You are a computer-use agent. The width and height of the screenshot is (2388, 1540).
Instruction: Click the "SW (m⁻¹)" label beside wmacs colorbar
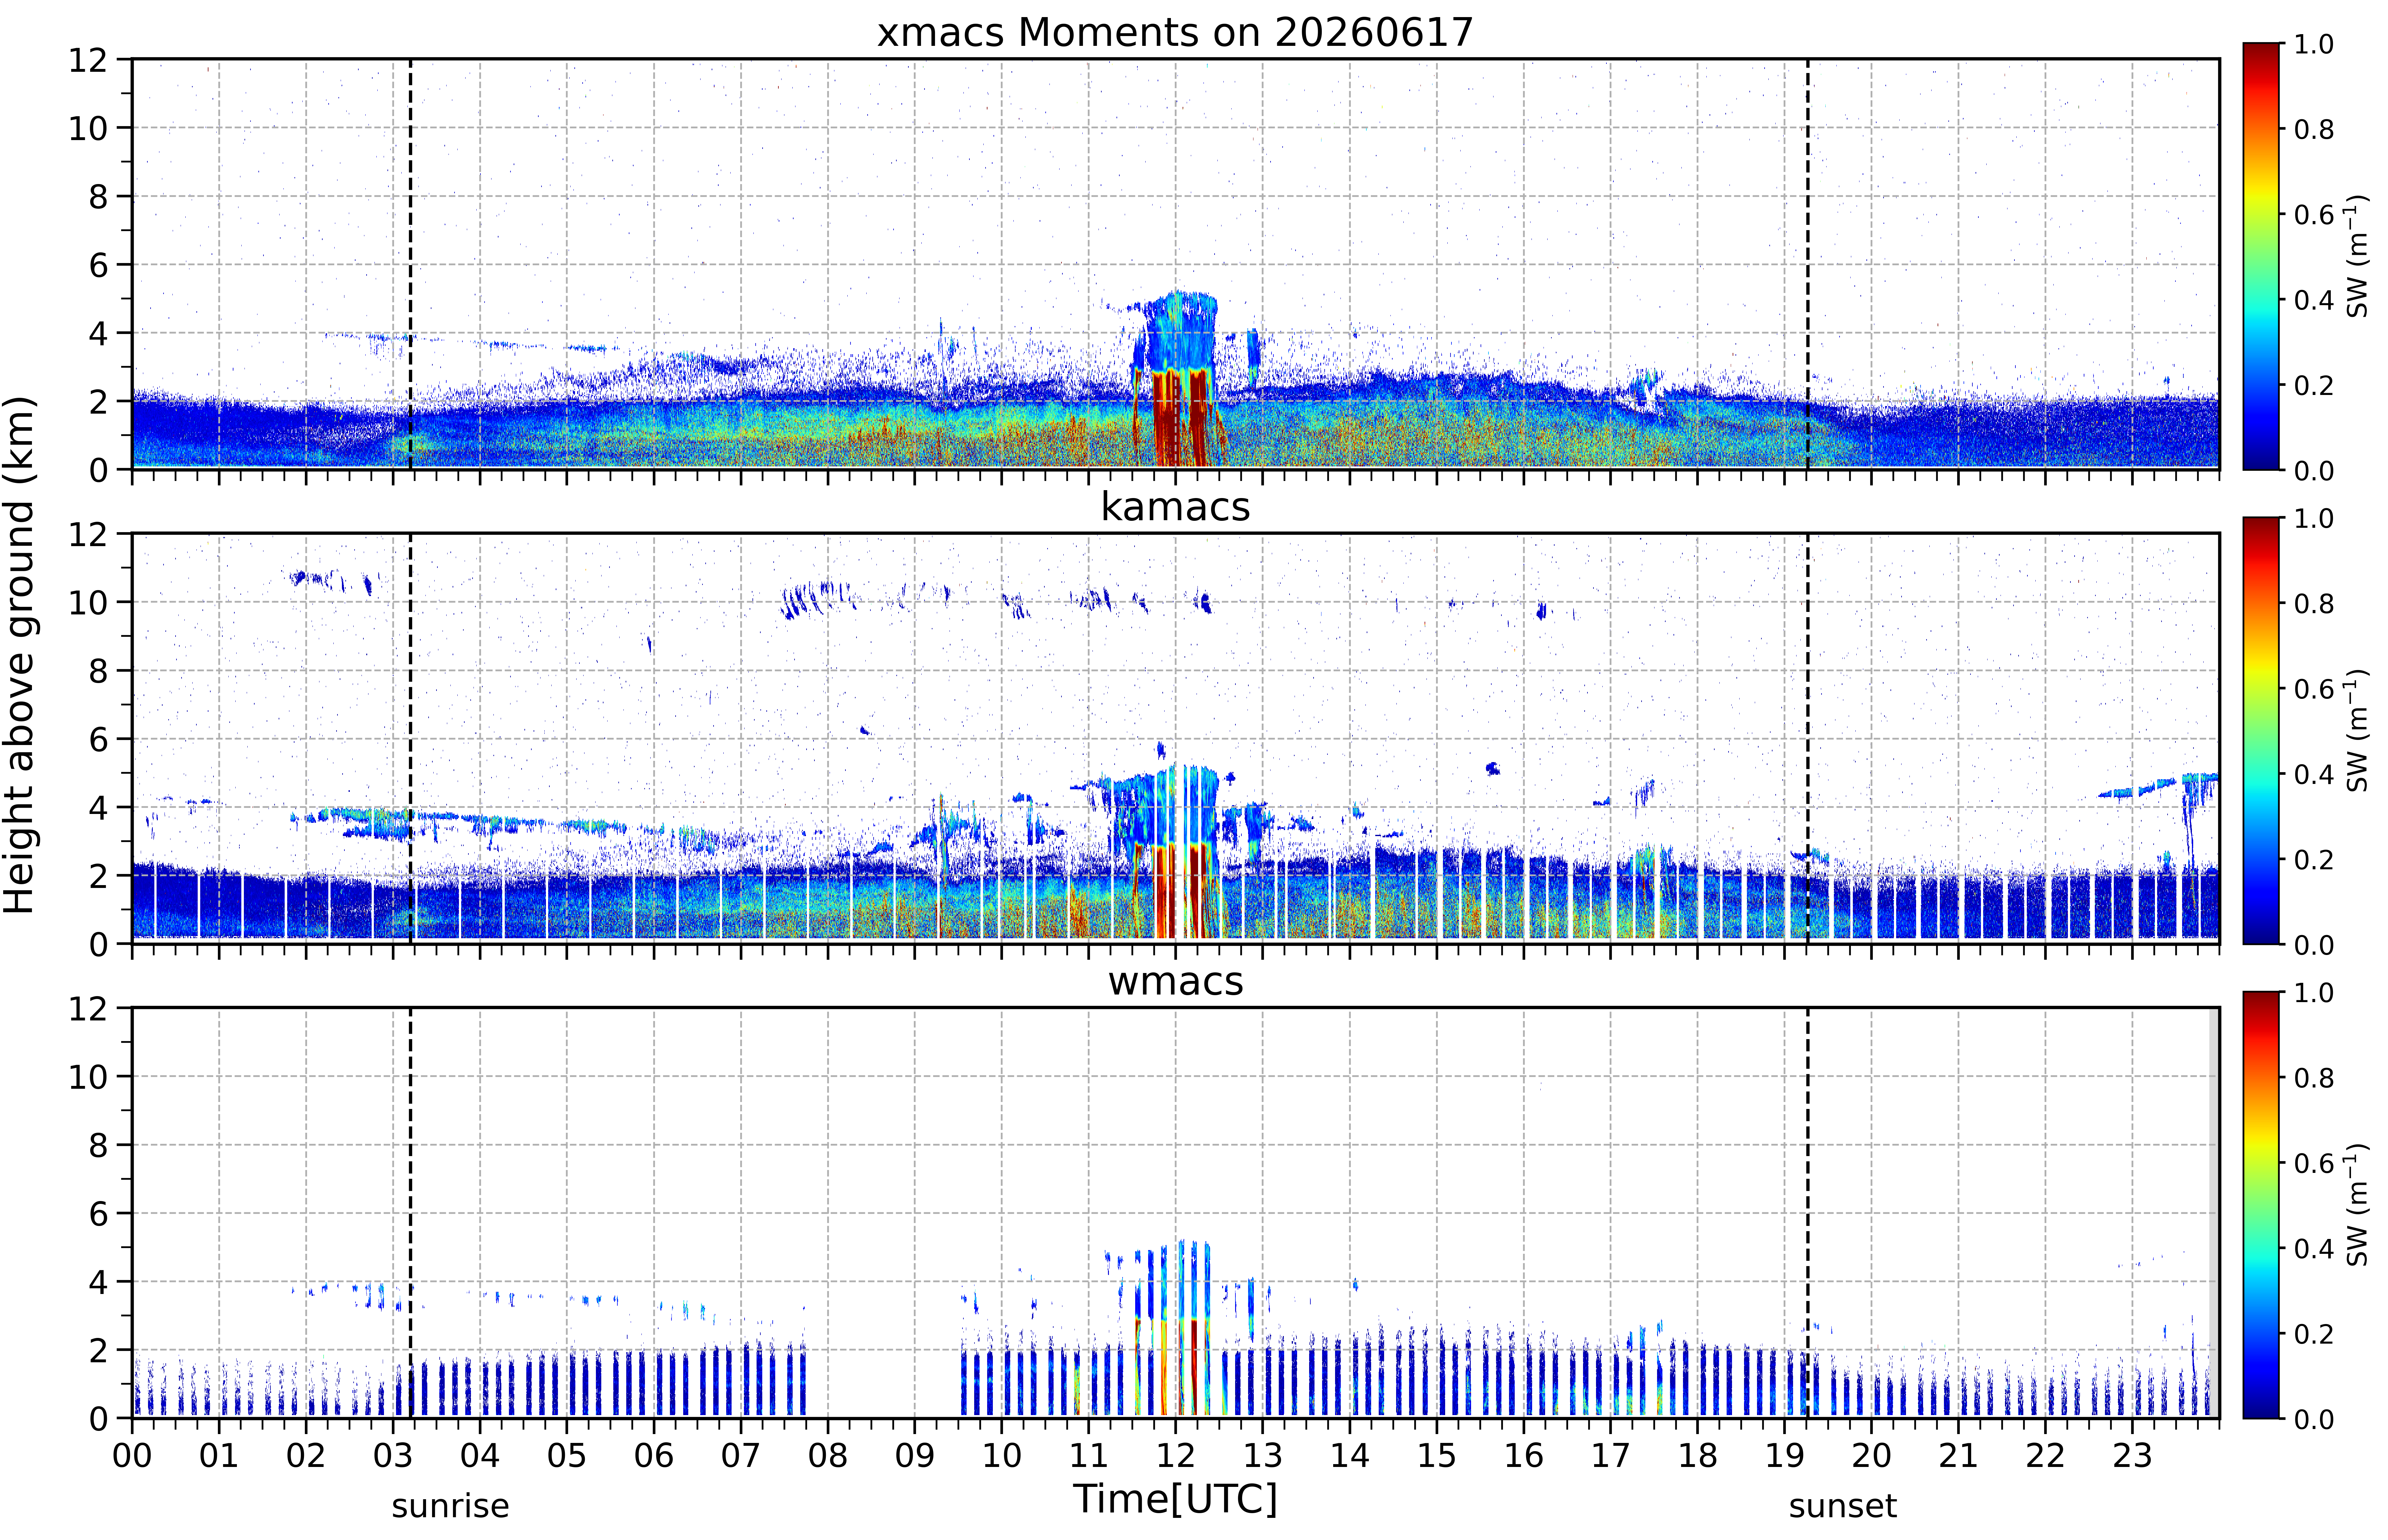tap(2357, 1205)
